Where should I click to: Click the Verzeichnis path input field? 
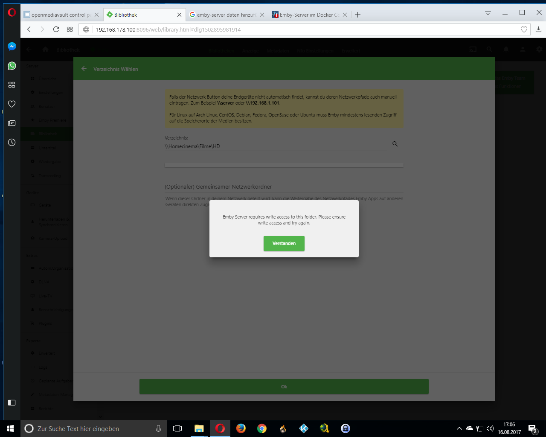point(276,146)
